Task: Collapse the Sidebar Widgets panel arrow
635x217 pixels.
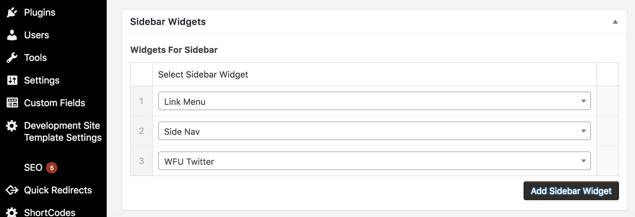Action: click(x=615, y=22)
